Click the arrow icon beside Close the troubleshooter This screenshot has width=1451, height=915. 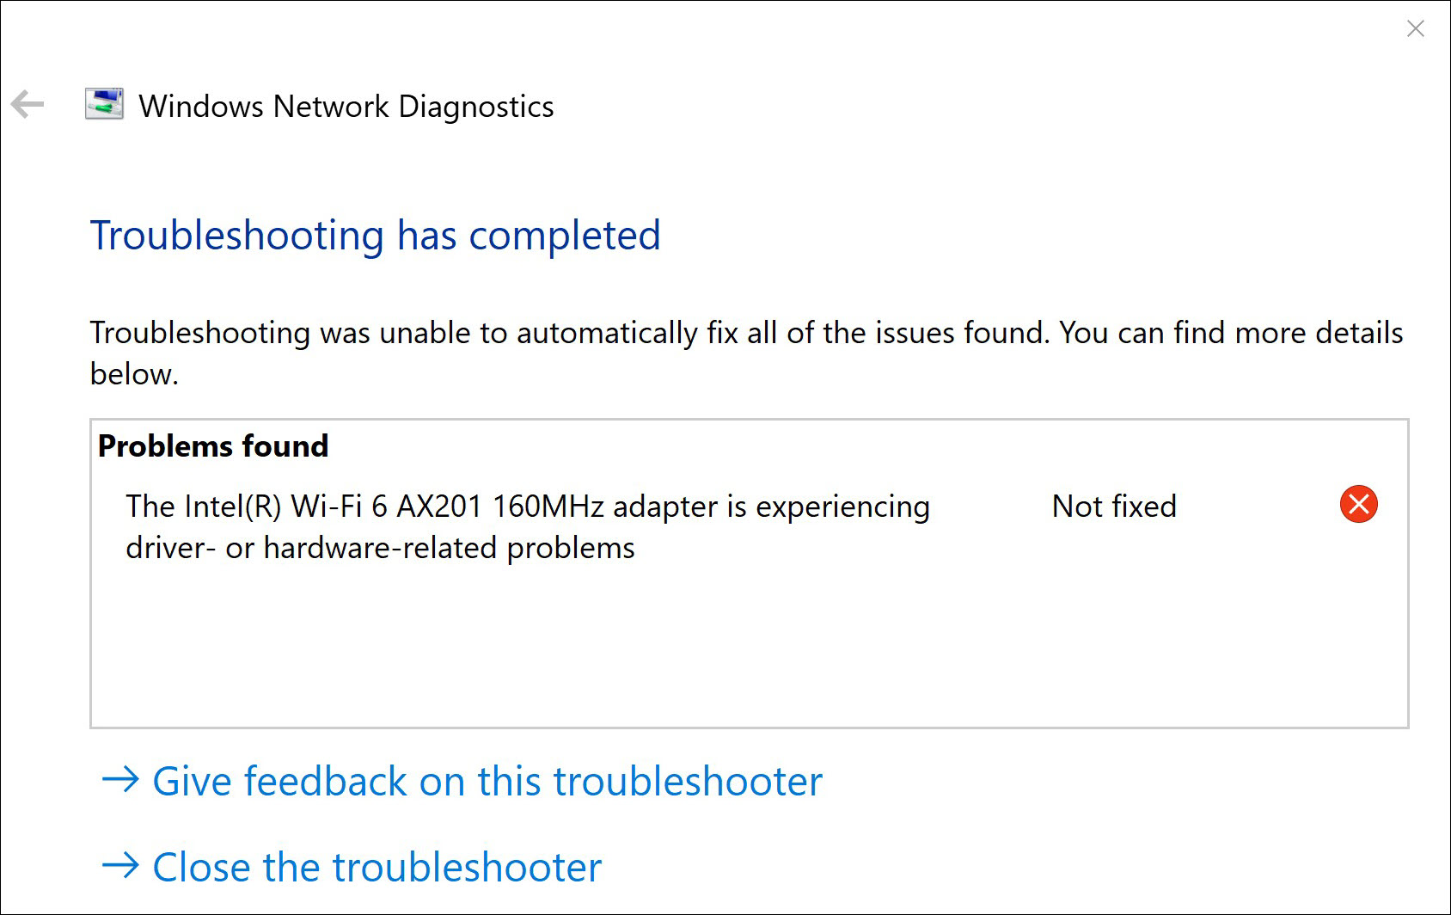coord(120,865)
